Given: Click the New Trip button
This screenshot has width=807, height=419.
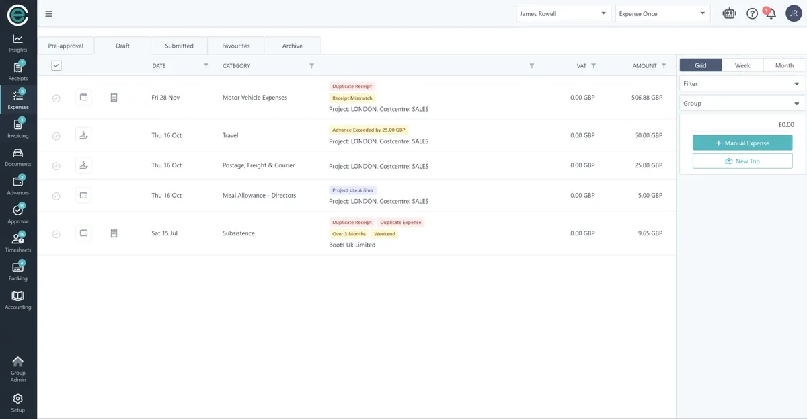Looking at the screenshot, I should click(742, 161).
